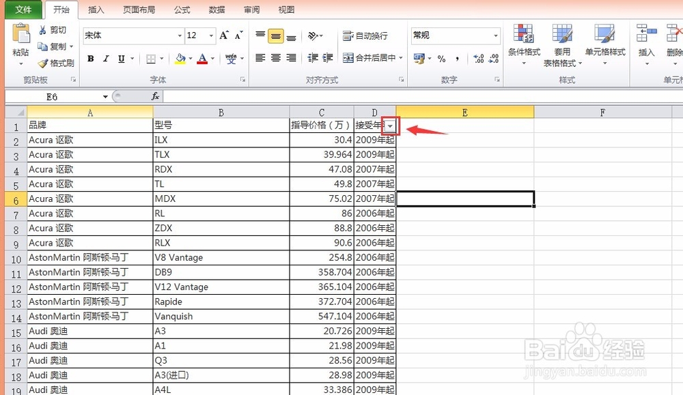This screenshot has height=395, width=683.
Task: Open the filter dropdown on 接受年份 column
Action: tap(390, 126)
